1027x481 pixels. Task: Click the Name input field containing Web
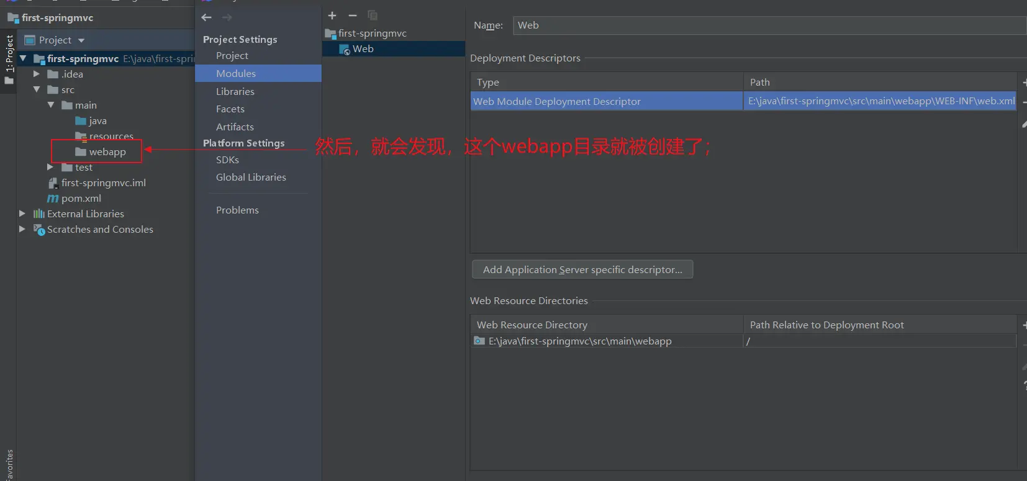pyautogui.click(x=769, y=25)
